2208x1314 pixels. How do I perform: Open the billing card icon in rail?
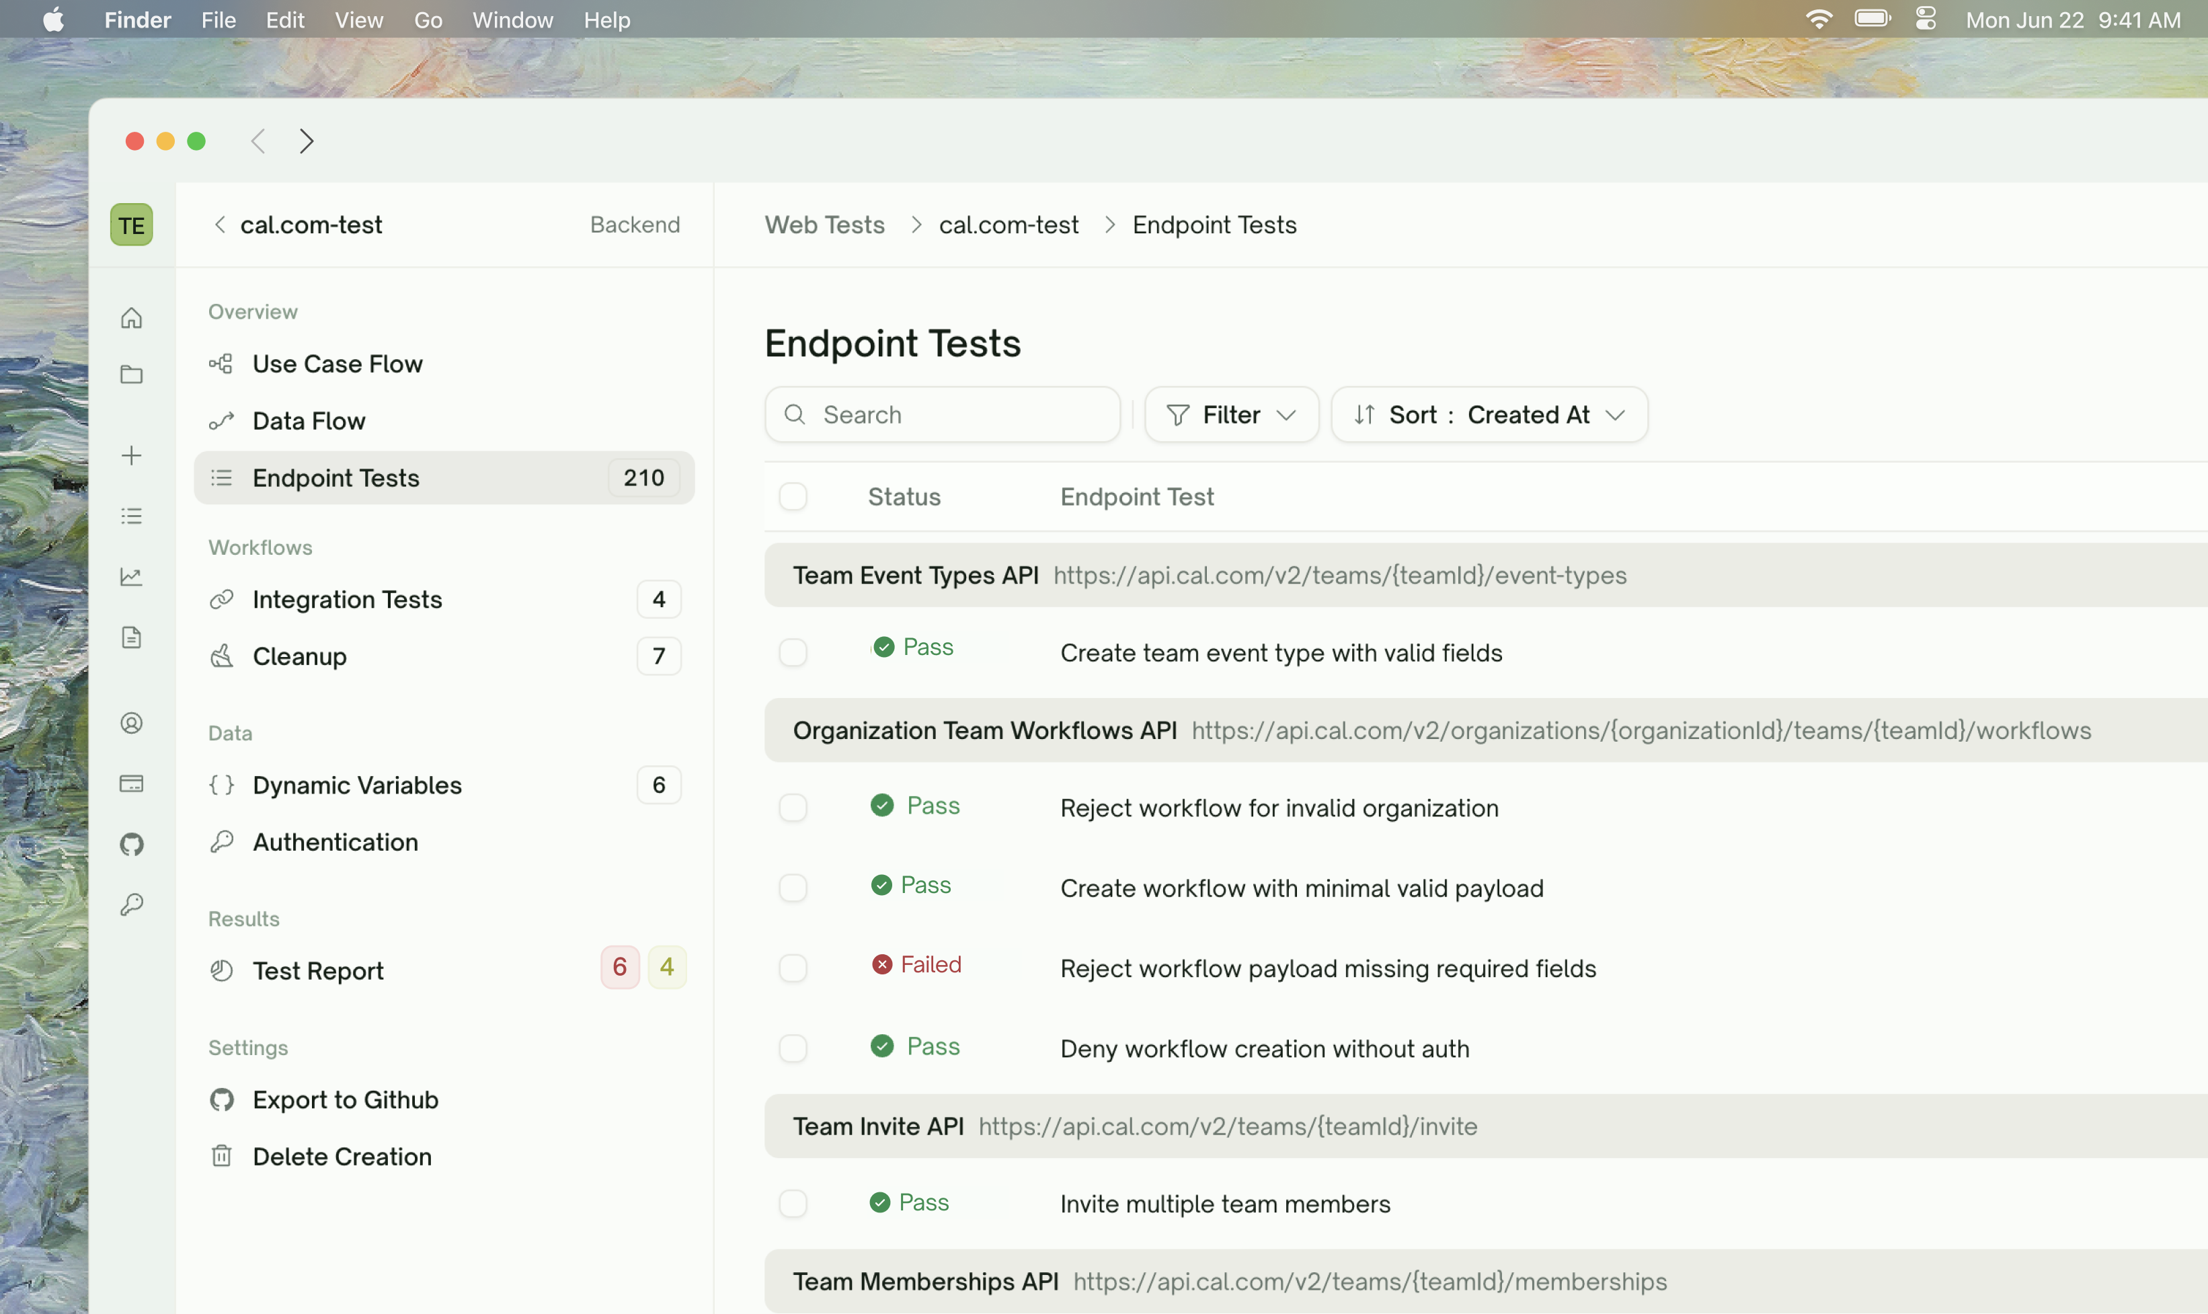coord(131,783)
